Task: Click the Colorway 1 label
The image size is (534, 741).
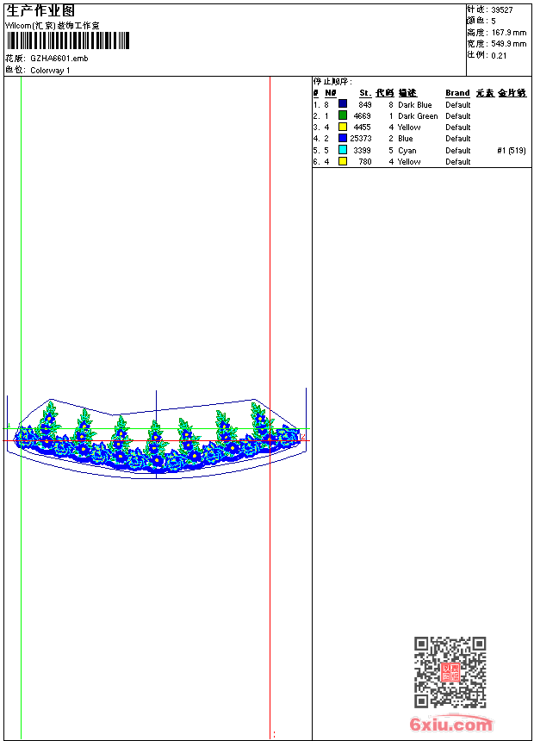Action: (50, 70)
